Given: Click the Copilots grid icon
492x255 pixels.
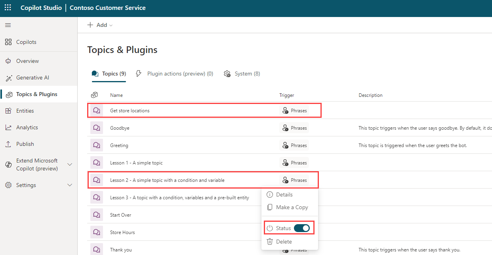Looking at the screenshot, I should click(x=8, y=42).
